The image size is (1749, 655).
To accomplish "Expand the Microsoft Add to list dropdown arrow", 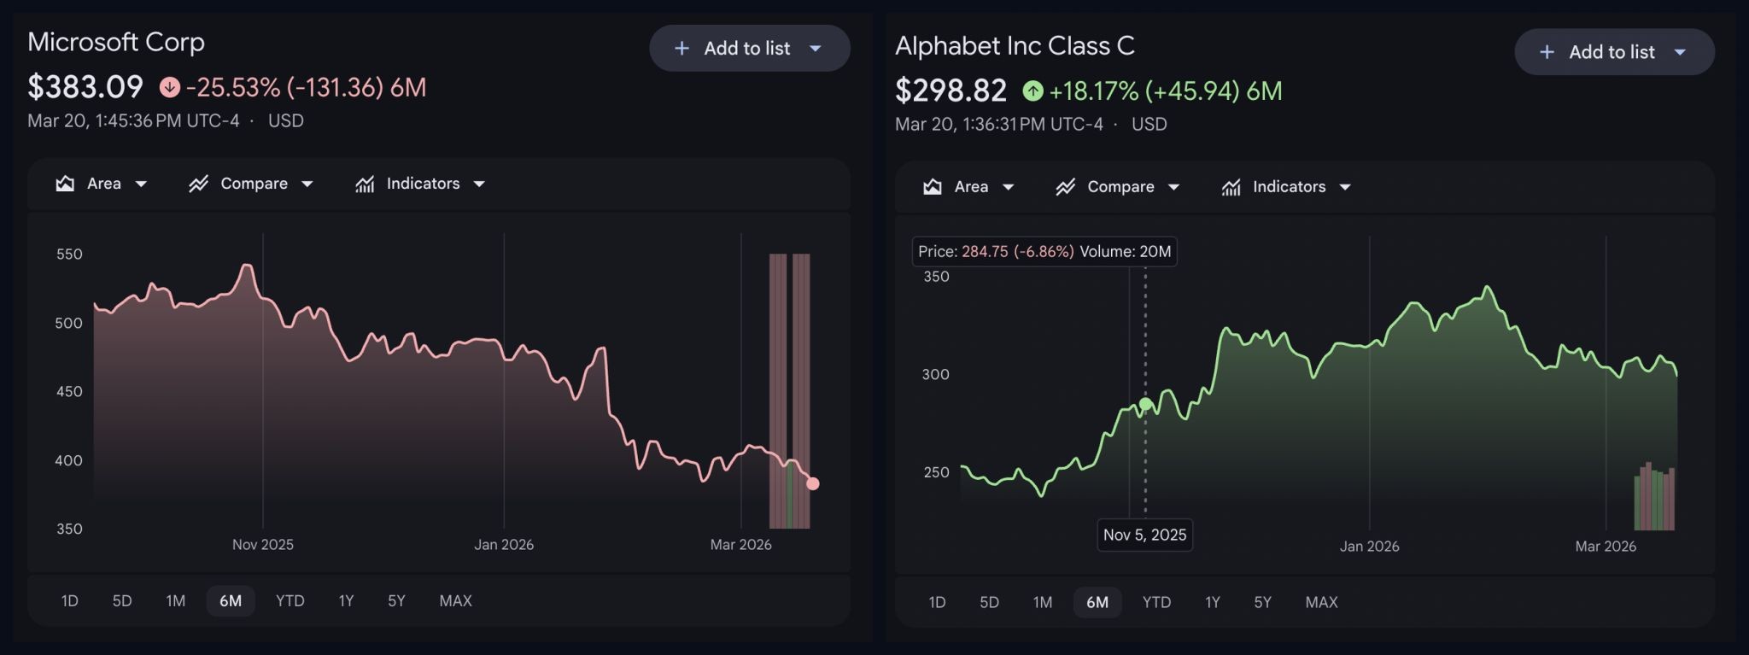I will coord(816,49).
